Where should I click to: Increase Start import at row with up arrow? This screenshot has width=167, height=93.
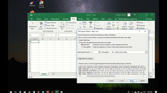tap(100, 52)
